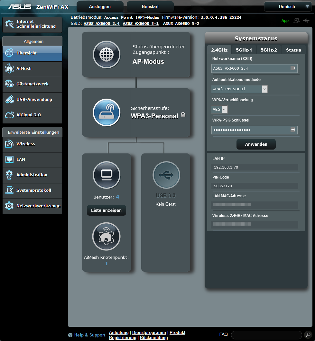Click the green App link at top right
315x341 pixels.
click(x=285, y=21)
